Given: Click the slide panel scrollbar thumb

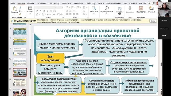Looking at the screenshot, I should click(x=30, y=64).
